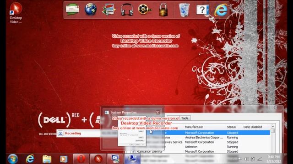Image resolution: width=293 pixels, height=164 pixels.
Task: Open Windows Explorer folder on the taskbar
Action: coord(47,159)
